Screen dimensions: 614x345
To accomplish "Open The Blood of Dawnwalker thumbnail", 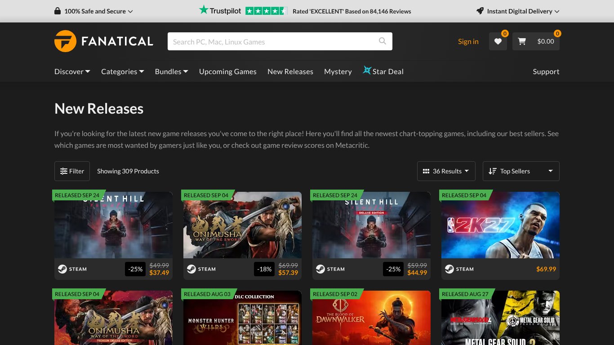I will tap(371, 318).
